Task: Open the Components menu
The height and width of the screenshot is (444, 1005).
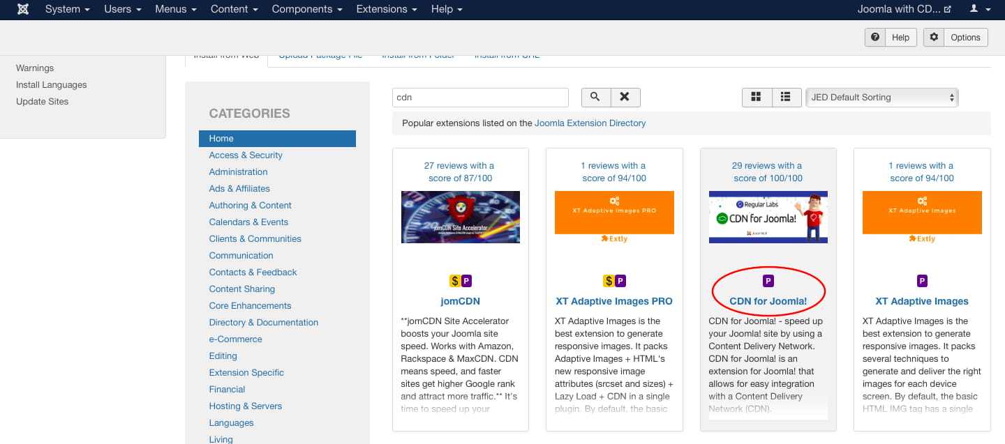Action: [x=307, y=9]
